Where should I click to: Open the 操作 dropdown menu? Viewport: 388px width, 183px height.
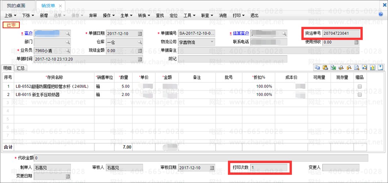(x=109, y=15)
